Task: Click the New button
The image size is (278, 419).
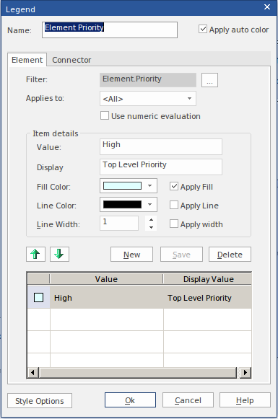Action: (132, 255)
